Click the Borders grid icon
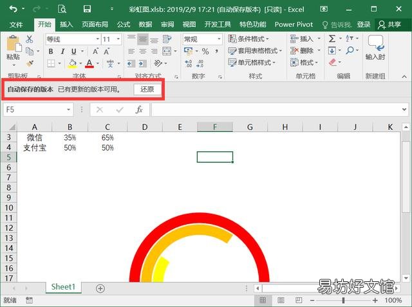This screenshot has height=307, width=412. 51,63
